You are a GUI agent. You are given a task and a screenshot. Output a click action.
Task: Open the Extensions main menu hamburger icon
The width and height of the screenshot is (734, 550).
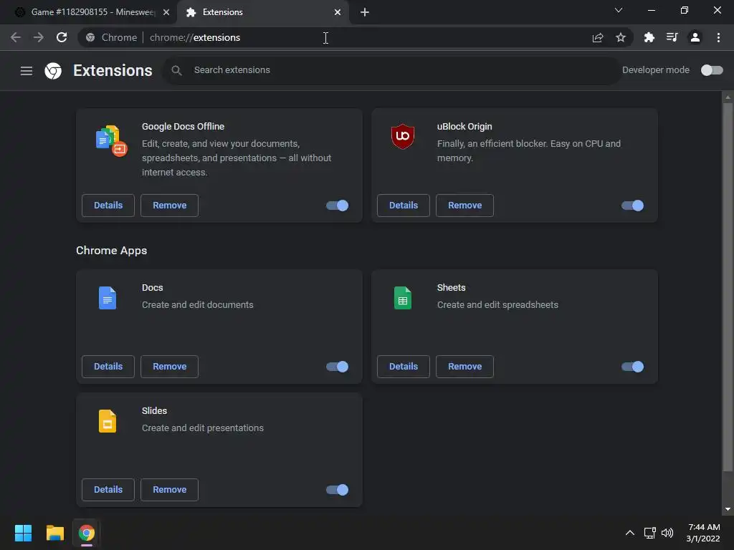(27, 71)
